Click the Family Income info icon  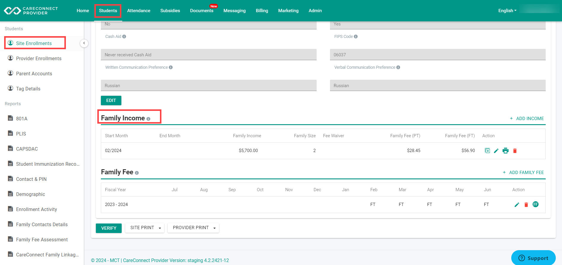148,119
